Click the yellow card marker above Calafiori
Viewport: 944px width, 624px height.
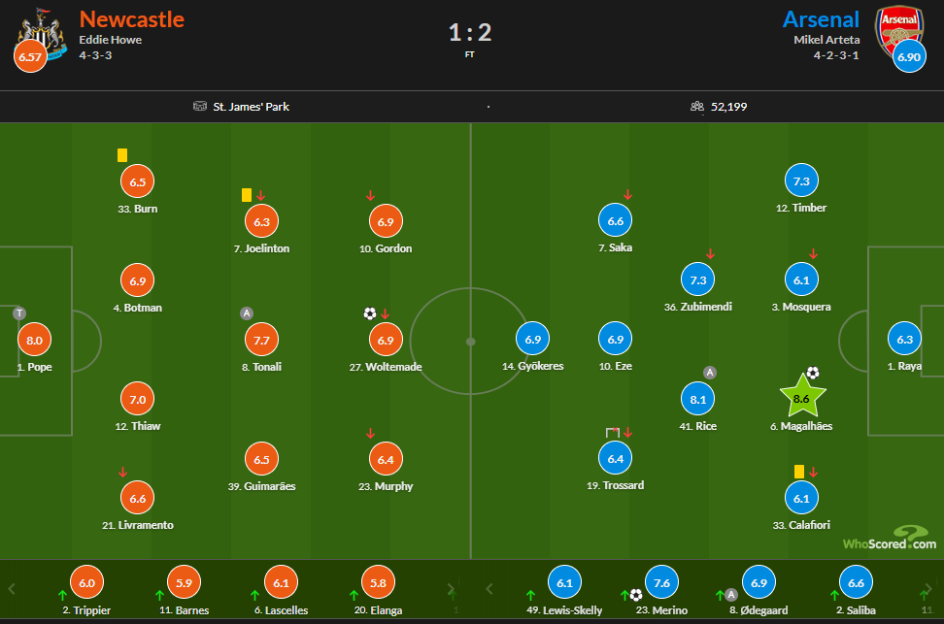click(x=800, y=470)
